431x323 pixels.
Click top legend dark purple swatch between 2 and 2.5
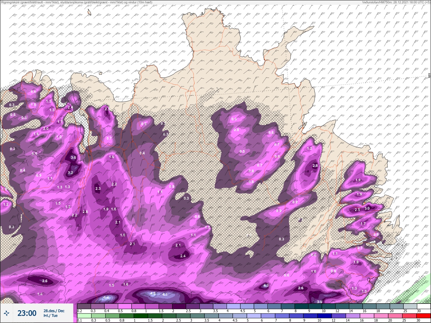tap(179, 306)
